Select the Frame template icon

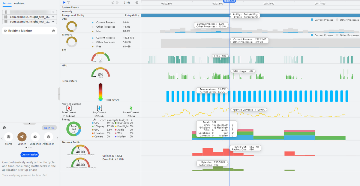(x=9, y=137)
